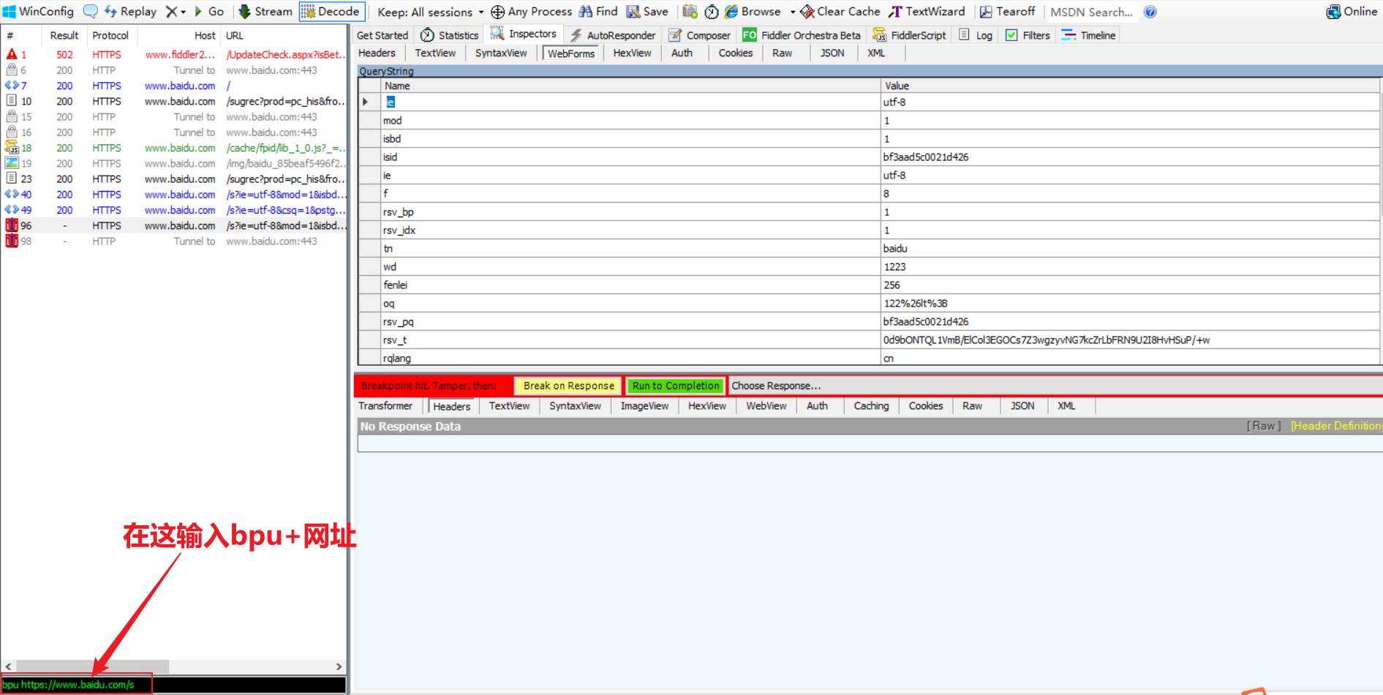Select the rsv_t row name cell

click(630, 339)
